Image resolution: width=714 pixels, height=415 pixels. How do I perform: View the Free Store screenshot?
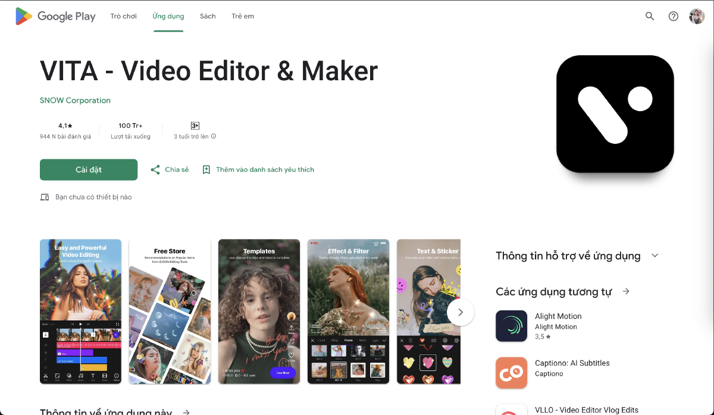(170, 312)
